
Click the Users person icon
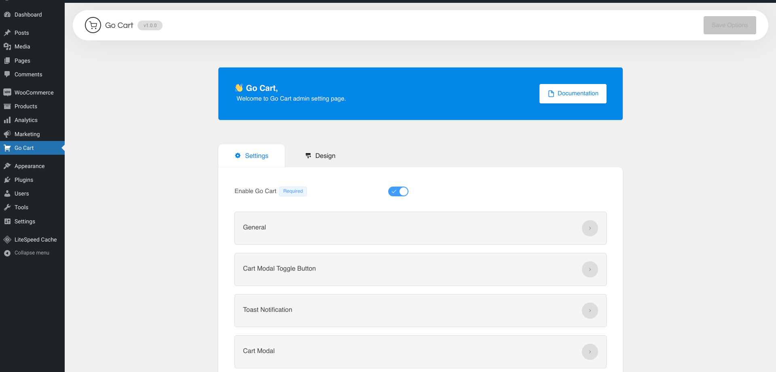tap(7, 193)
